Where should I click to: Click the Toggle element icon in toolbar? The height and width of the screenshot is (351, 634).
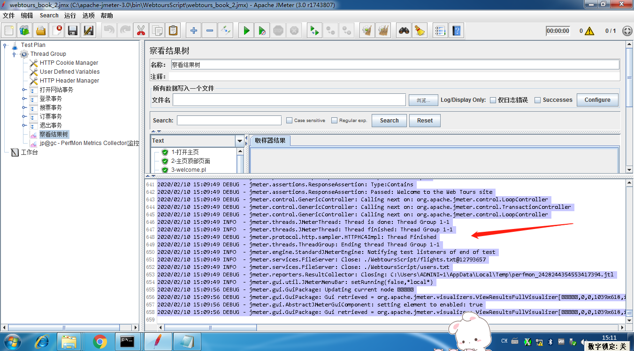(226, 31)
